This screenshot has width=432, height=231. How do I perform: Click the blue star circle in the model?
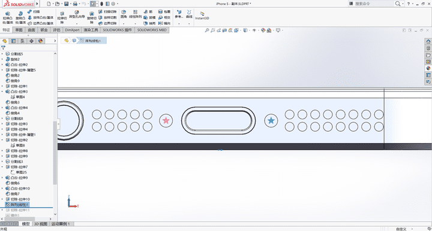(x=271, y=120)
